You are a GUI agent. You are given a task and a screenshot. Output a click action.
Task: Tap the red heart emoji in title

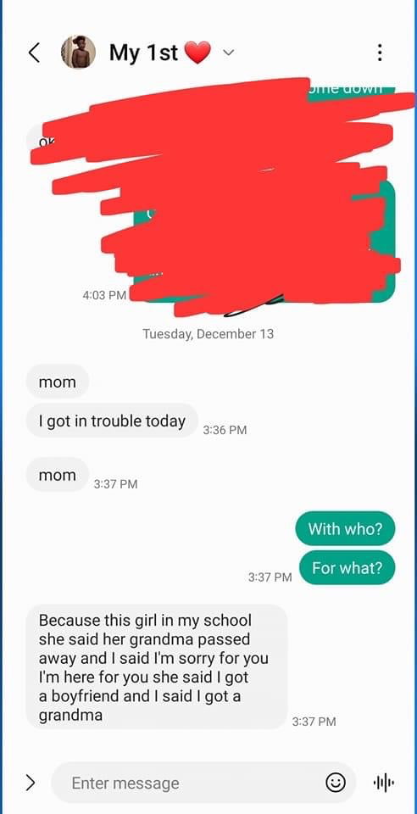198,53
